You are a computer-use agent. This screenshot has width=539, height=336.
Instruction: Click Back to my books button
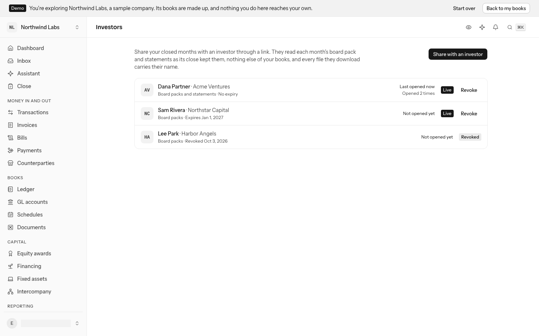[506, 8]
